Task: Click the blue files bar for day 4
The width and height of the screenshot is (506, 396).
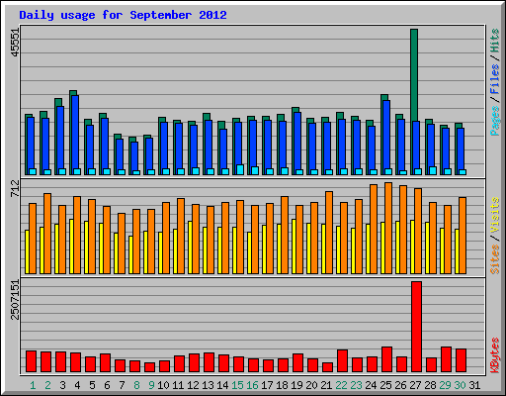Action: point(75,132)
